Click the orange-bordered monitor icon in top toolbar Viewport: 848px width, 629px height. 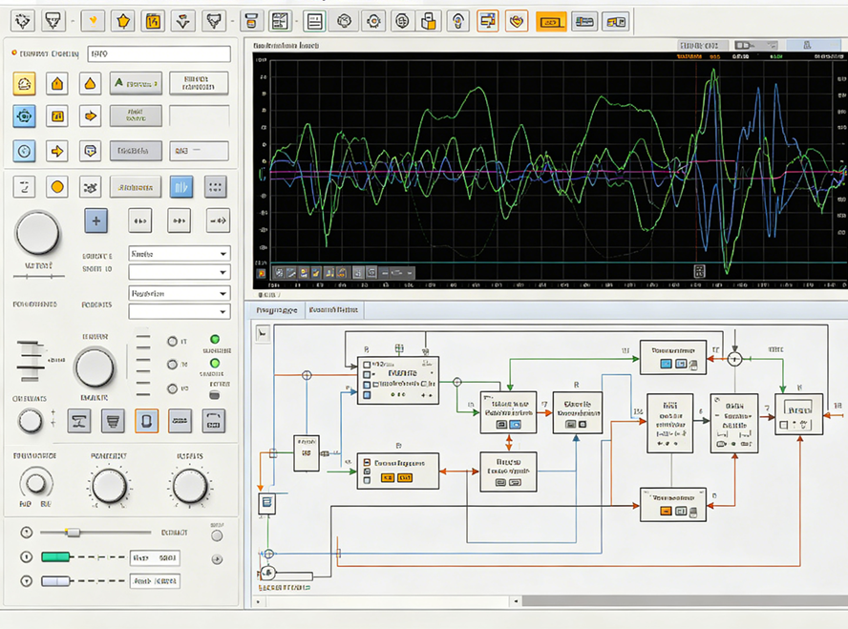click(488, 22)
